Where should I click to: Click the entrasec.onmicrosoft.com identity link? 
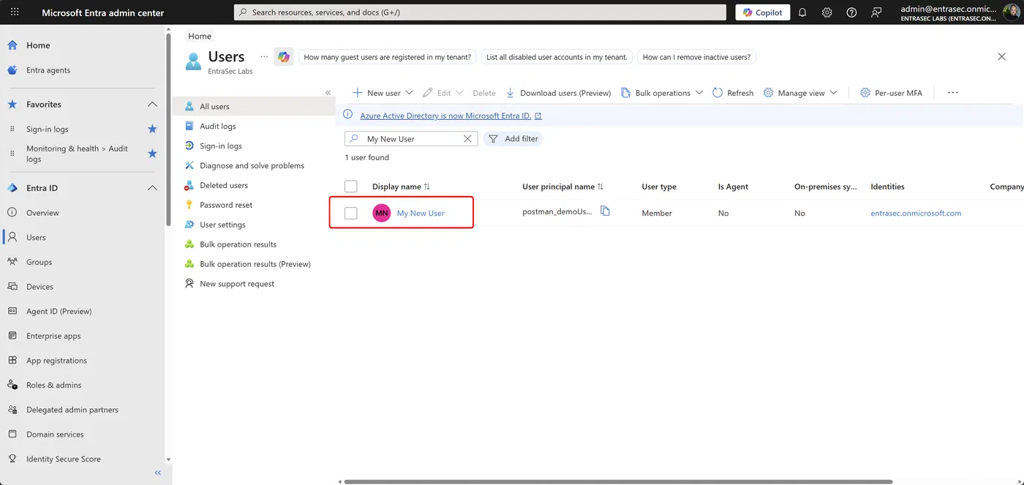click(x=916, y=213)
